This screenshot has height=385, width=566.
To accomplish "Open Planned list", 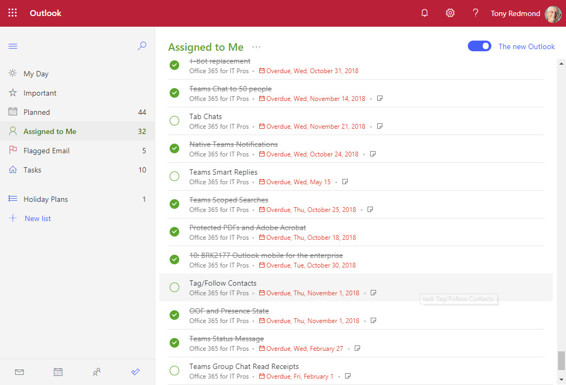I will coord(77,112).
